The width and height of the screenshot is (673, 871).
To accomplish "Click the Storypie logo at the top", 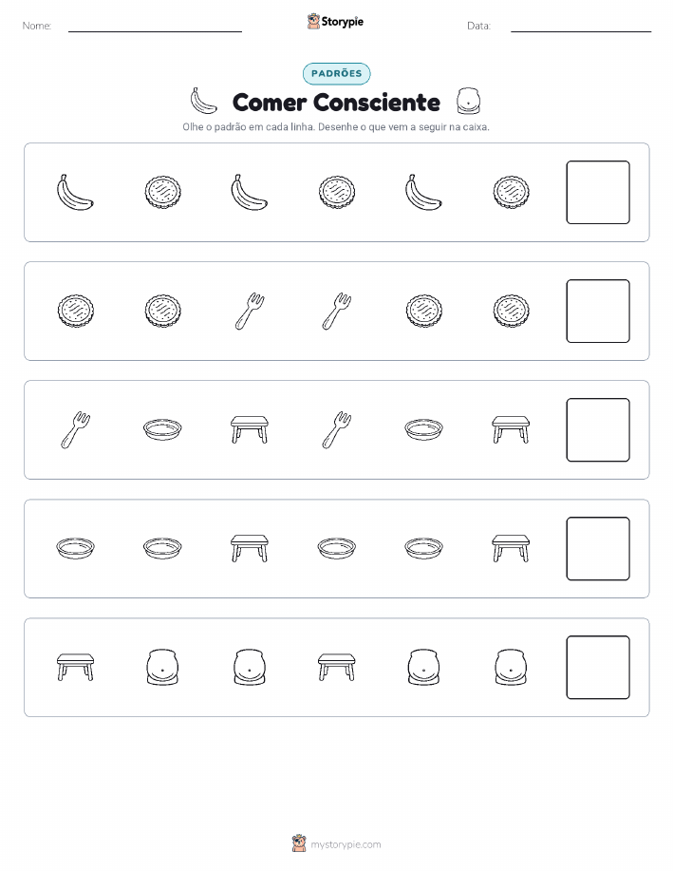I will coord(335,22).
